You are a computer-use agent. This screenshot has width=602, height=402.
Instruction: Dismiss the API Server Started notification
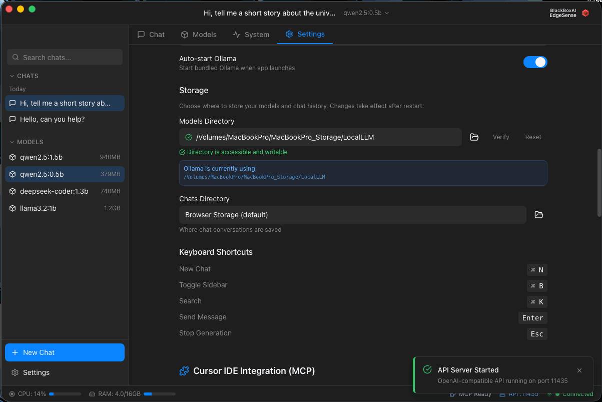point(579,370)
